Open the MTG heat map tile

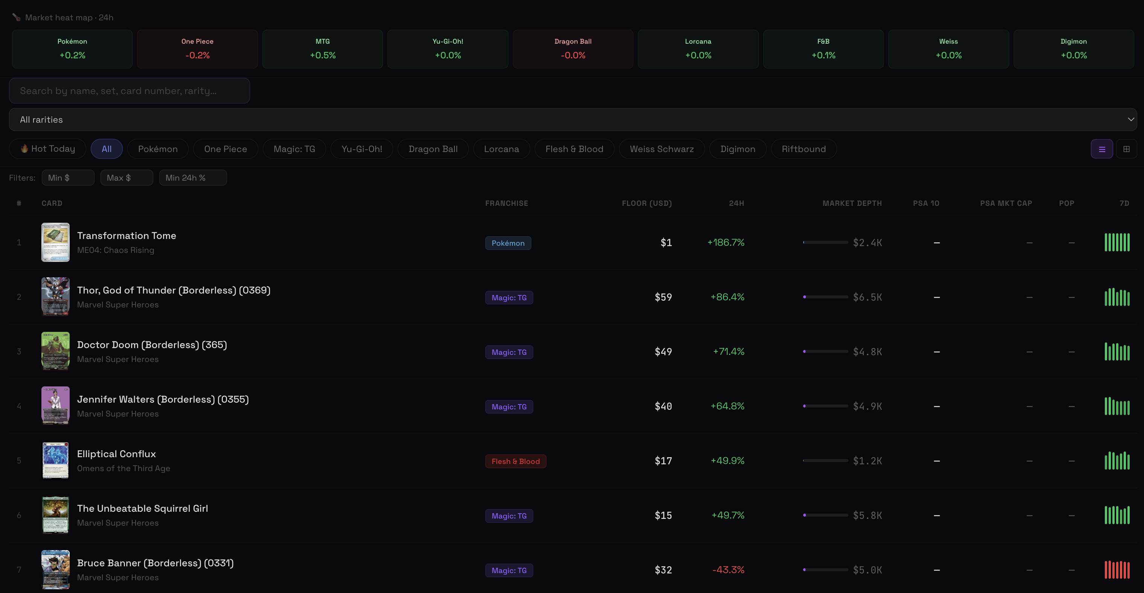[x=322, y=49]
